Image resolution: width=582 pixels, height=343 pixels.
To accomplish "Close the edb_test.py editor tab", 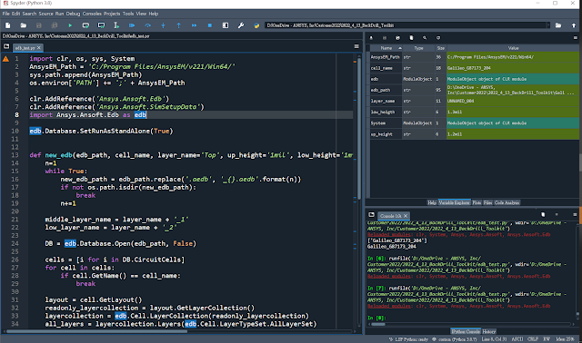I will (38, 48).
